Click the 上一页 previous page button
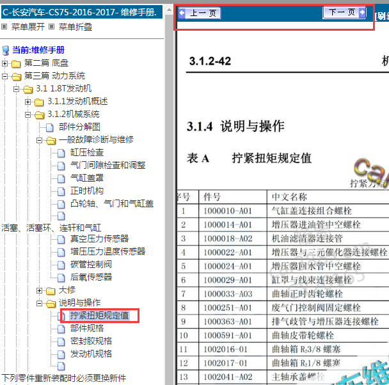Viewport: 389px width, 385px height. click(x=200, y=13)
